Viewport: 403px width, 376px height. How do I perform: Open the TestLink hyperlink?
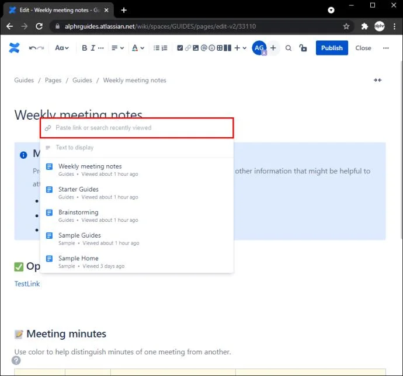(x=27, y=284)
